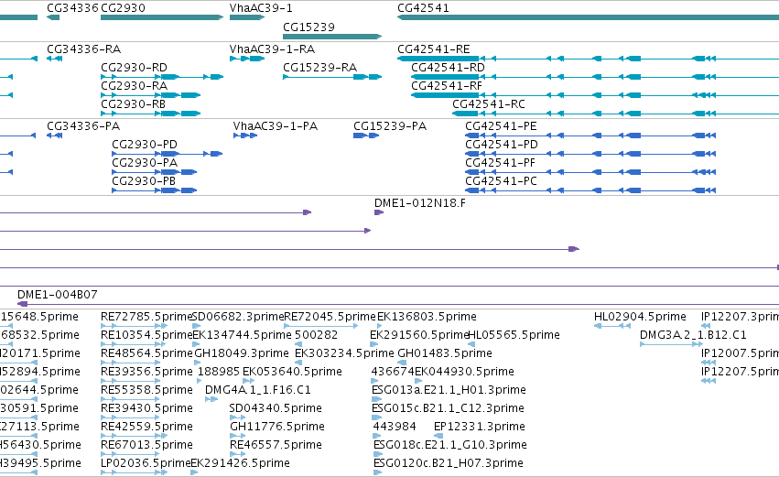Select the DME1-012N18.F clone label
The image size is (779, 477).
420,202
